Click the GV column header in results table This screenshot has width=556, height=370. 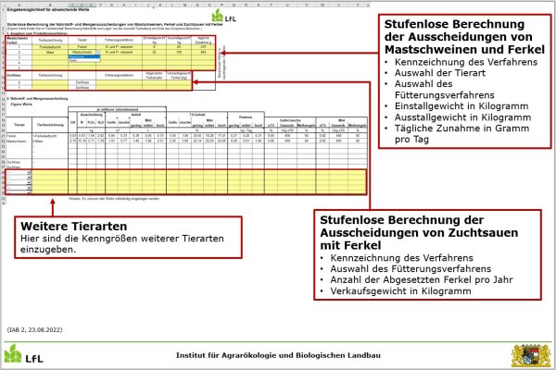point(72,122)
